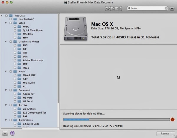Click the Zip Archive folder icon
The image size is (177, 138).
(x=19, y=109)
